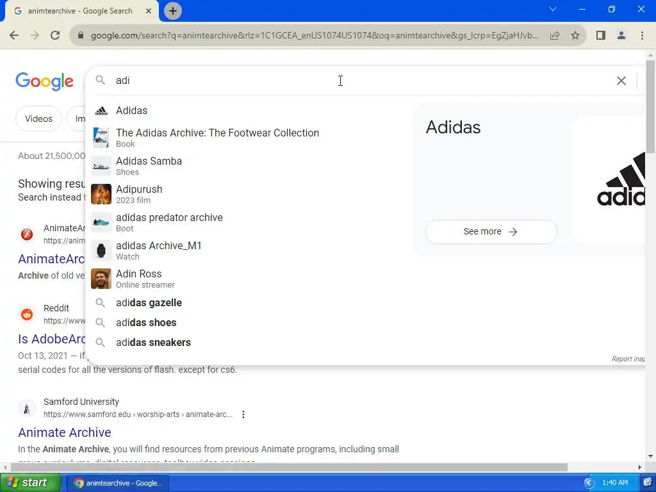
Task: Click the AnimateArchive result favicon
Action: coord(27,234)
